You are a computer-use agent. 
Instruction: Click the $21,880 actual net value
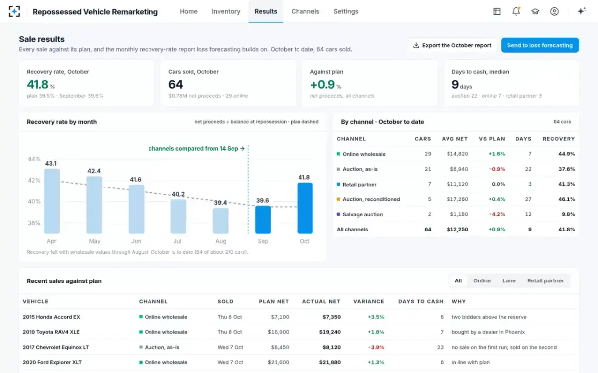331,363
